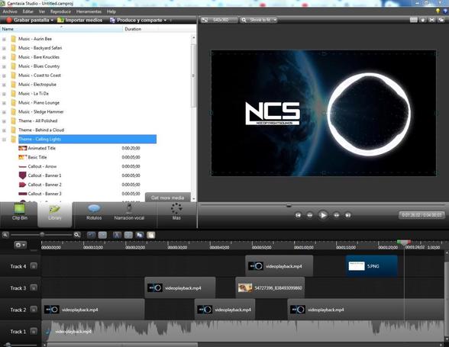Screen dimensions: 449x347
Task: Click the timeline zoom out magnifier
Action: [5, 235]
